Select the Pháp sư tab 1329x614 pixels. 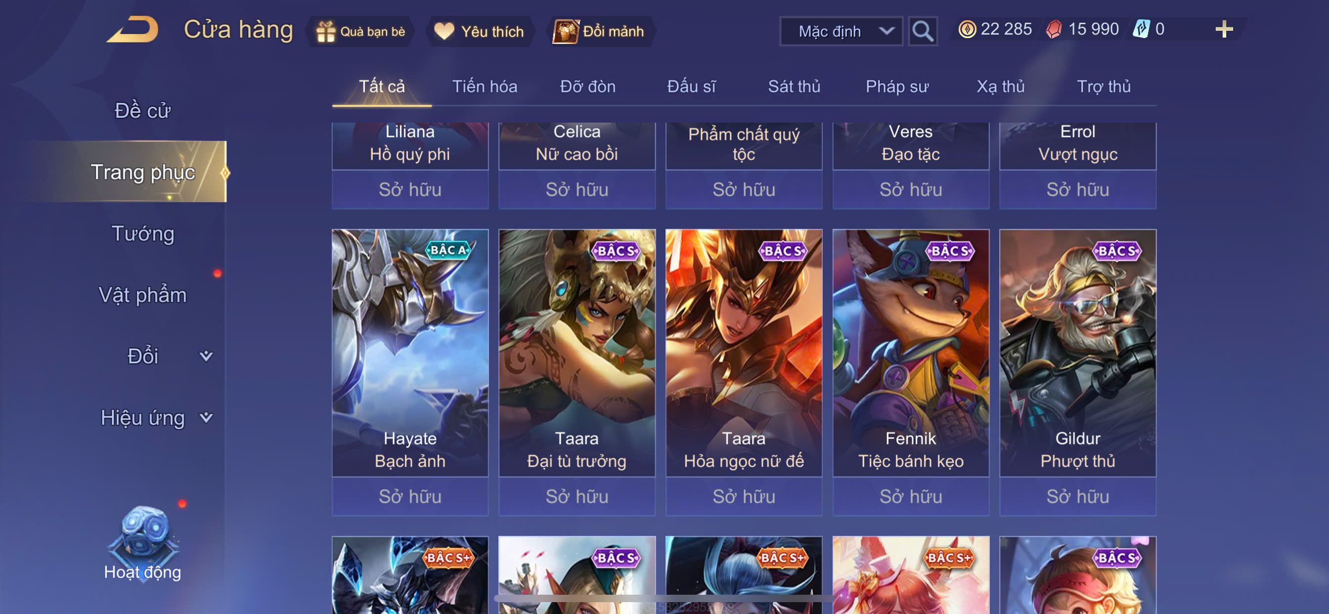[x=897, y=87]
